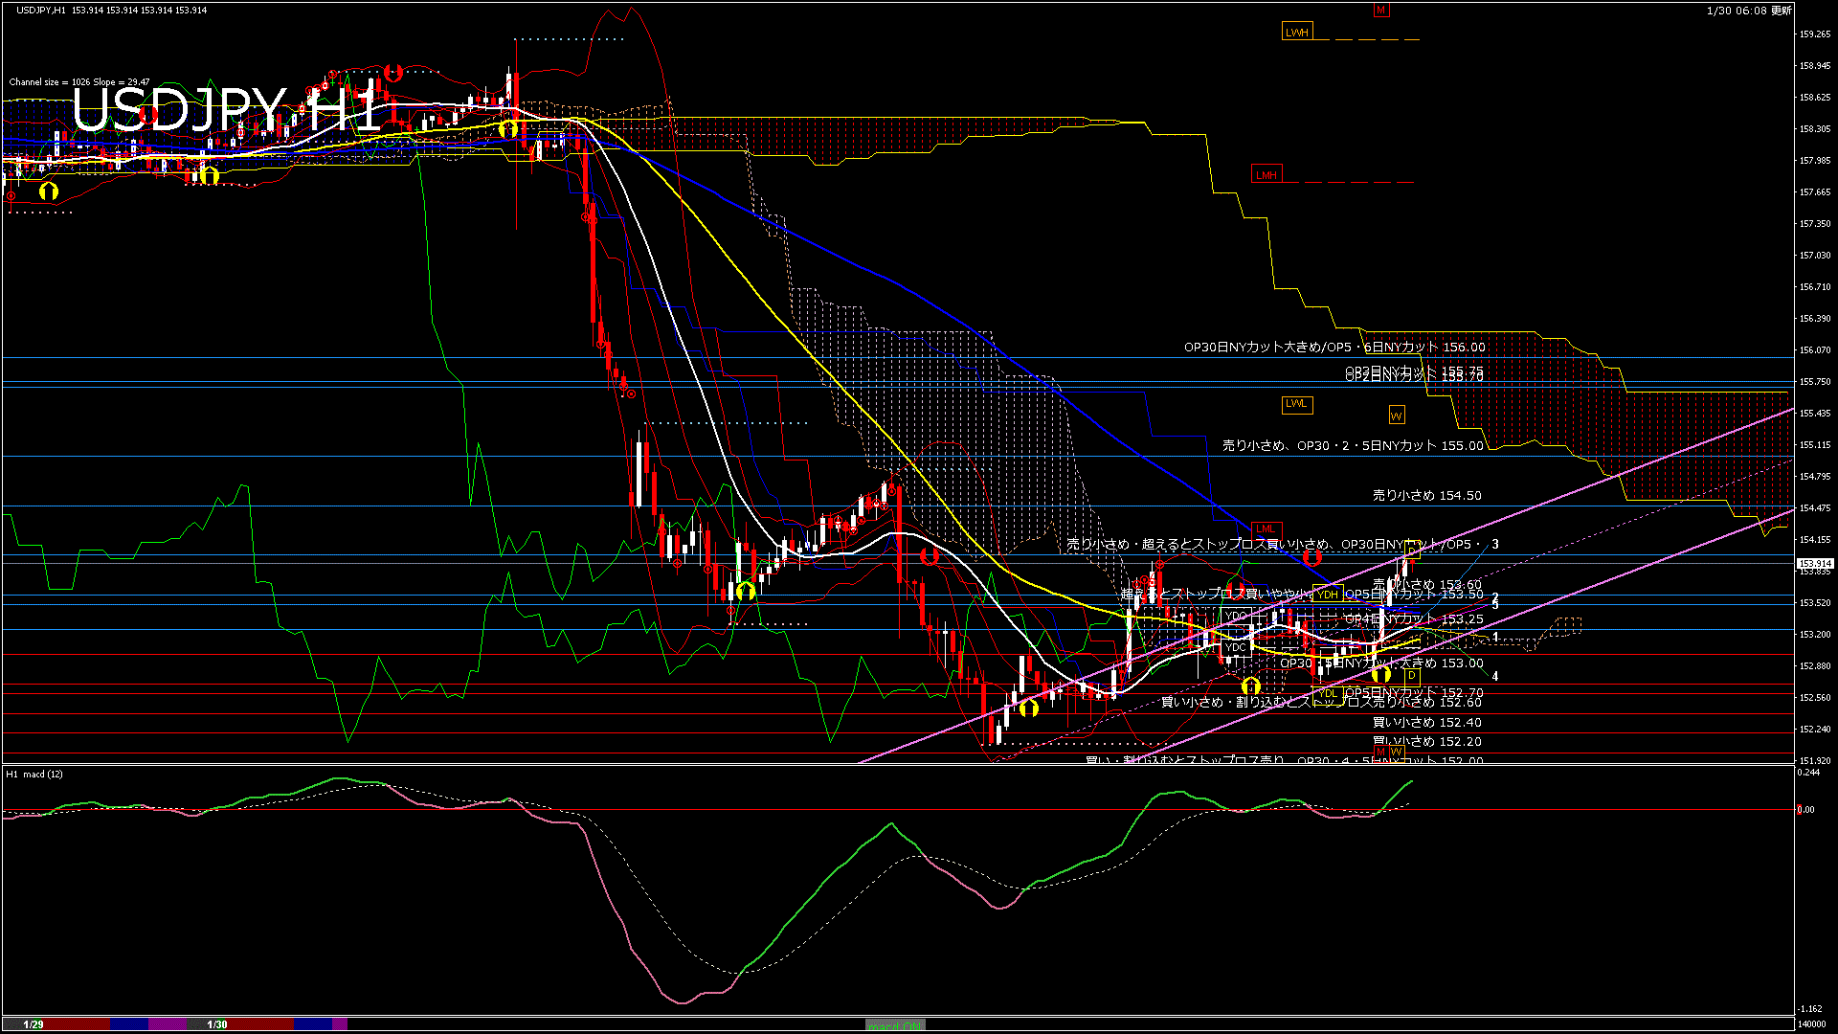
Task: Click the LMH red label marker
Action: click(x=1266, y=174)
